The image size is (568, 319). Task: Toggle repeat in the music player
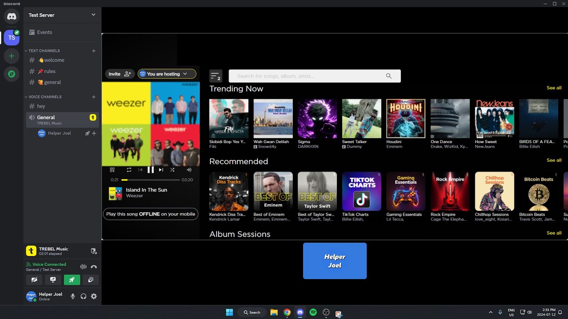[x=129, y=170]
